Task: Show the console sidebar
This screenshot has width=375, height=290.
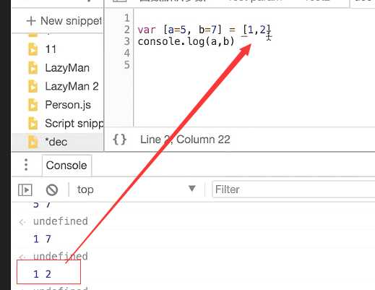Action: [x=25, y=190]
